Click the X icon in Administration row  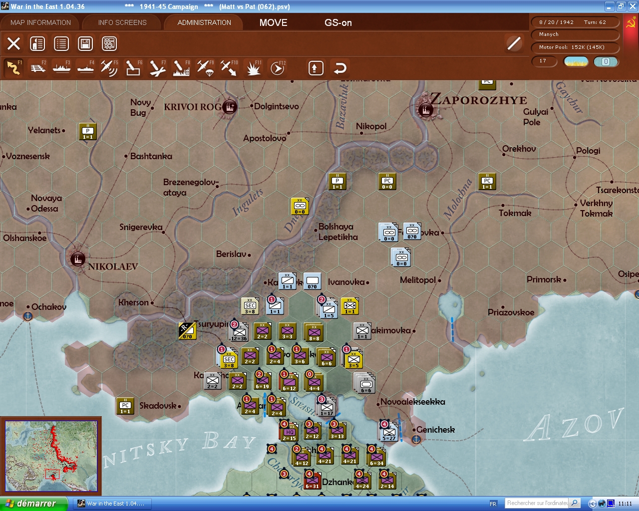coord(14,43)
